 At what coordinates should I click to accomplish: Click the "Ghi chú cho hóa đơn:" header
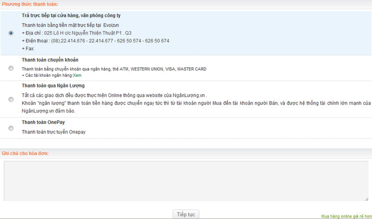point(25,153)
